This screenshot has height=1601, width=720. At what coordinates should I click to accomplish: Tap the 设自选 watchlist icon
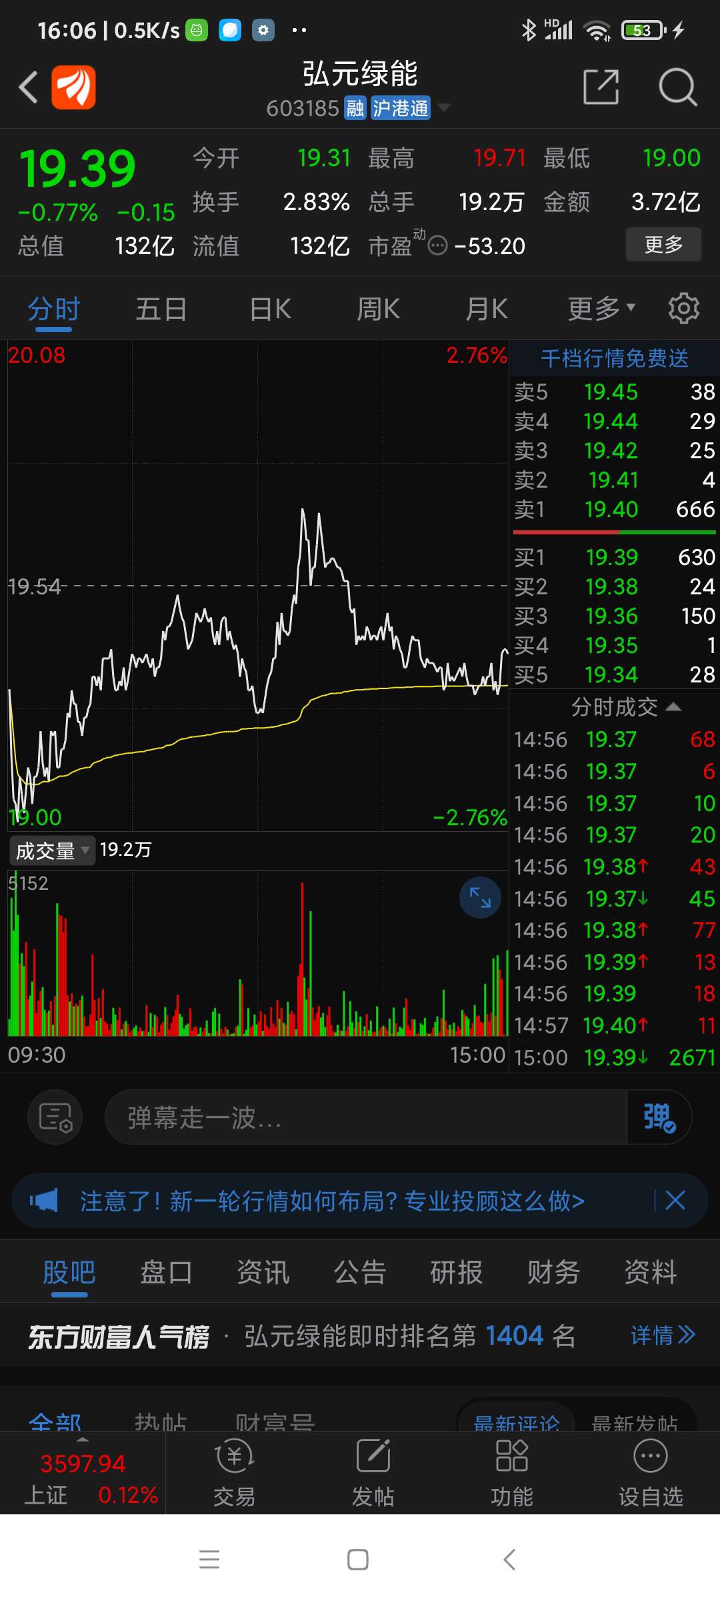point(651,1472)
